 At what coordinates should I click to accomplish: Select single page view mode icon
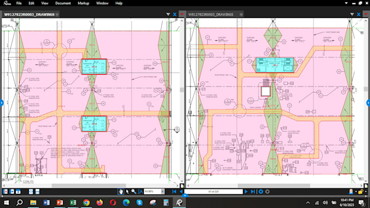coord(5,192)
